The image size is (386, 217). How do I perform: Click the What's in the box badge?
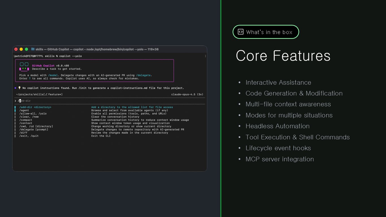(266, 32)
